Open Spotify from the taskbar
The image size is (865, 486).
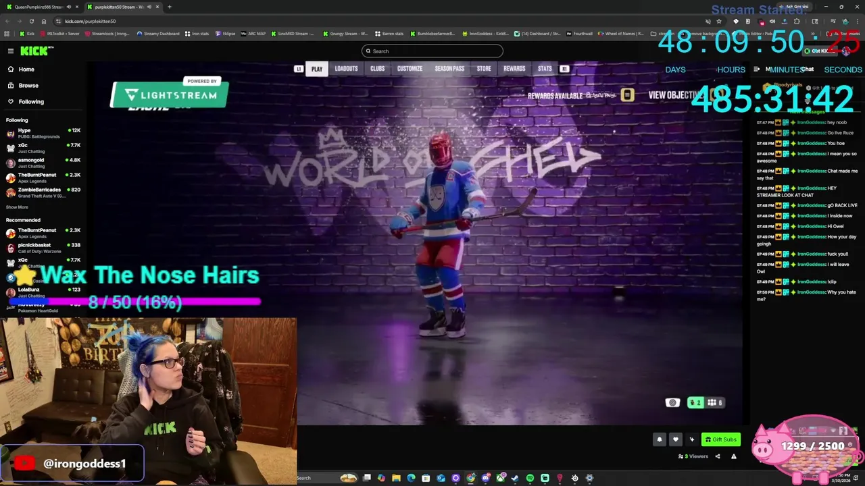[x=530, y=478]
